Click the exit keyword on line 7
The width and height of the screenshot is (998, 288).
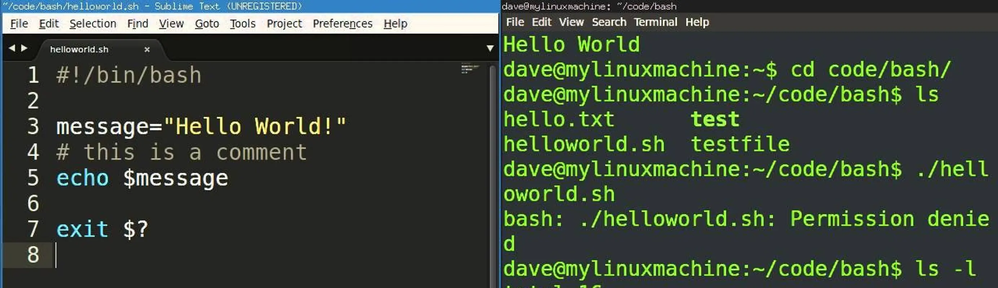82,229
